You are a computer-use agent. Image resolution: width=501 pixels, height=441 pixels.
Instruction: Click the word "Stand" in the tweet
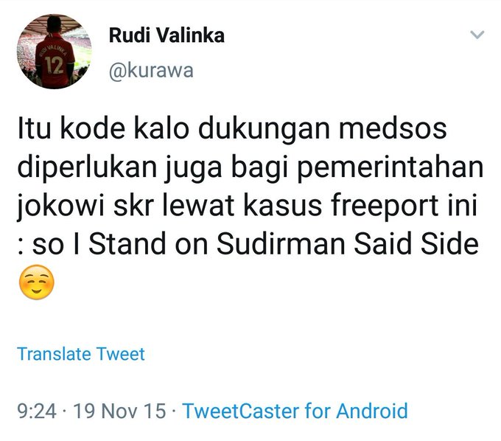tap(127, 243)
